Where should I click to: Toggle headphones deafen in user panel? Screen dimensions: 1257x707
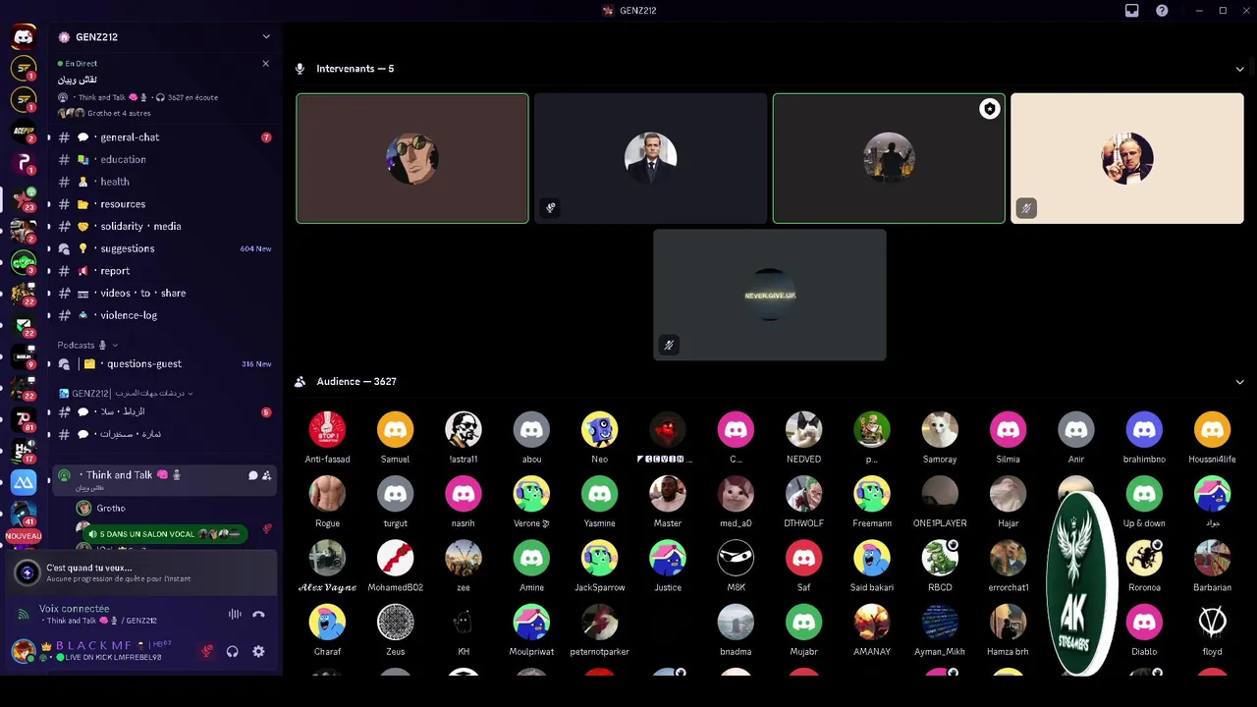coord(233,651)
